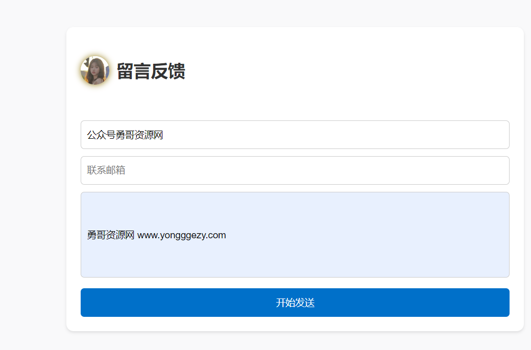
Task: Focus the name field containing 公众号勇哥资源网
Action: [x=295, y=135]
